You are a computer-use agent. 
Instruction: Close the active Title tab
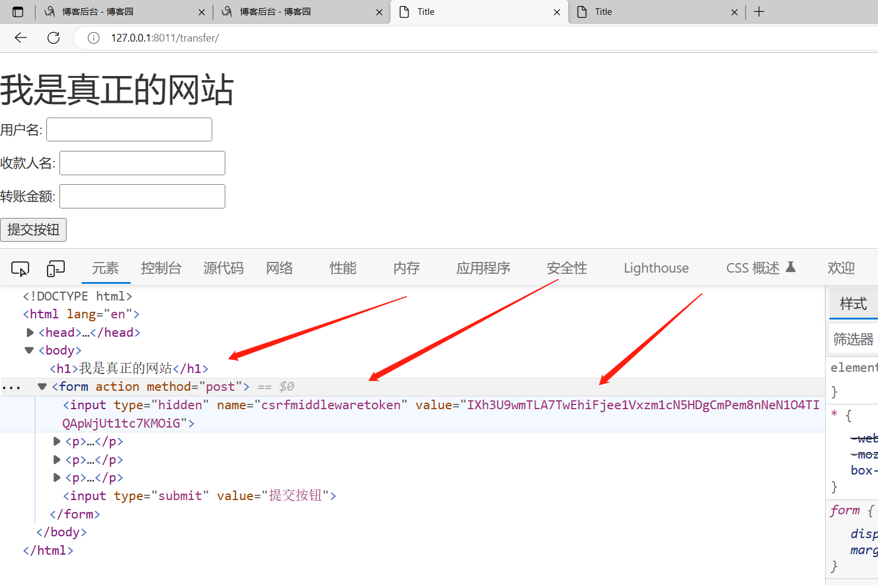pyautogui.click(x=556, y=12)
